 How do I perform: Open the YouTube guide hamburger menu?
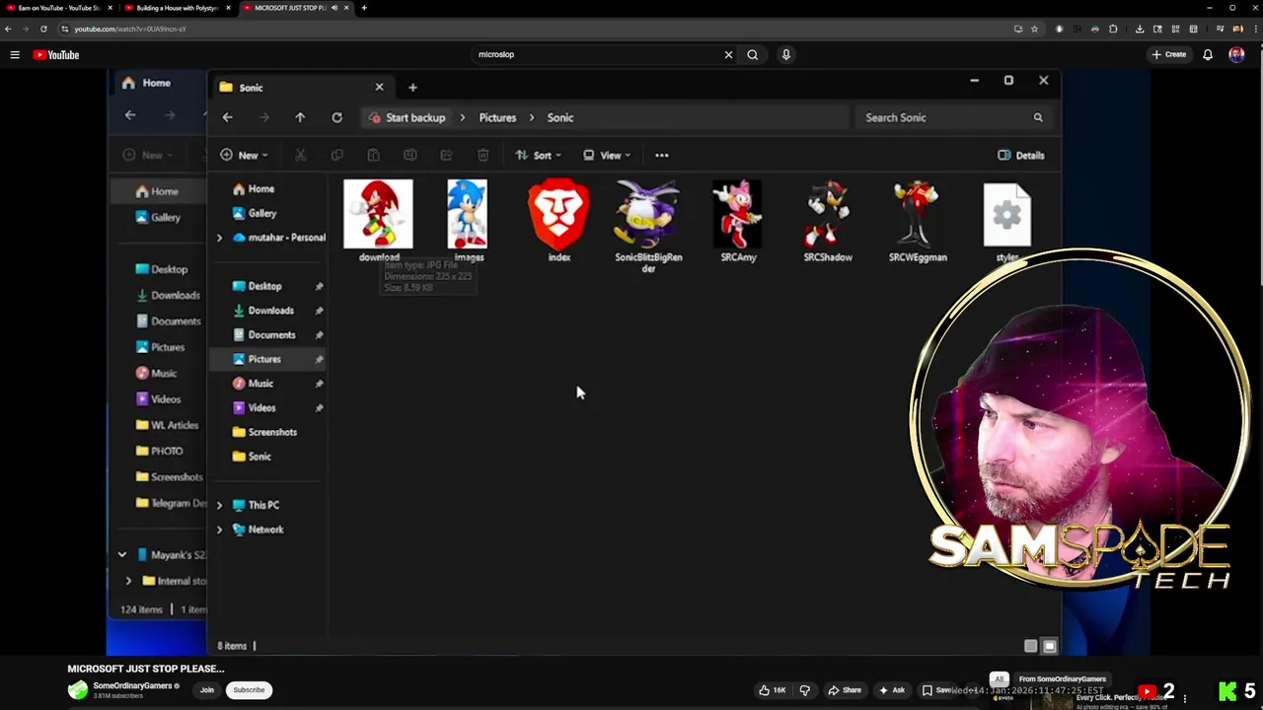pyautogui.click(x=15, y=55)
